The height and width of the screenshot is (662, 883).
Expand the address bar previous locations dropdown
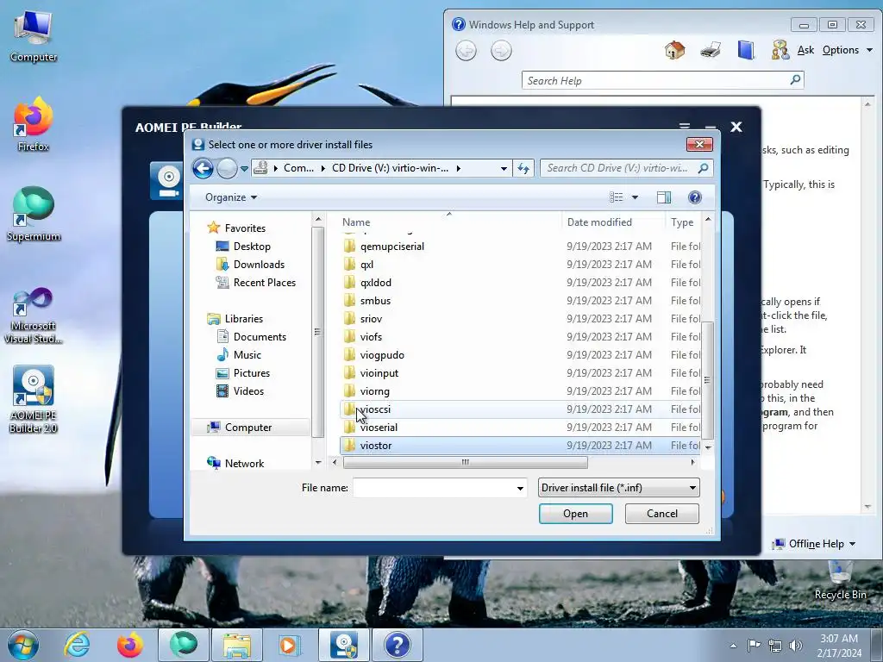click(504, 168)
